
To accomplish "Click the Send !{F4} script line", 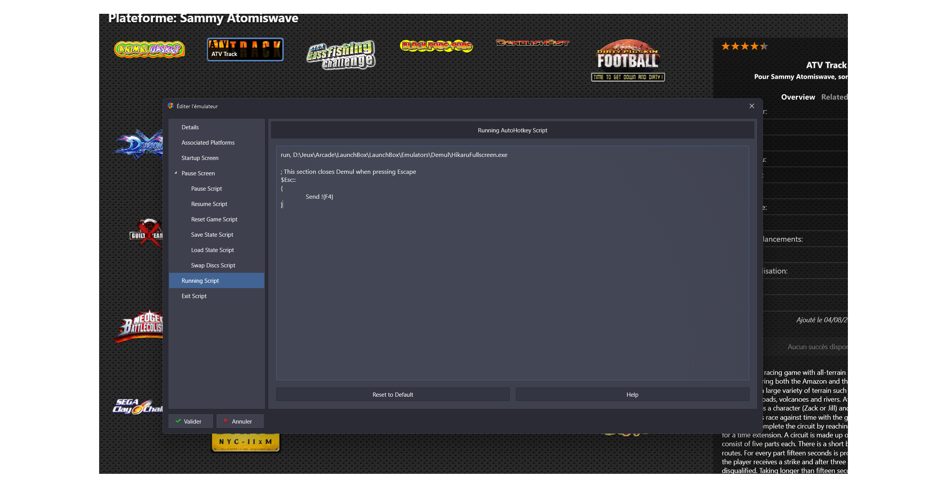I will [319, 197].
